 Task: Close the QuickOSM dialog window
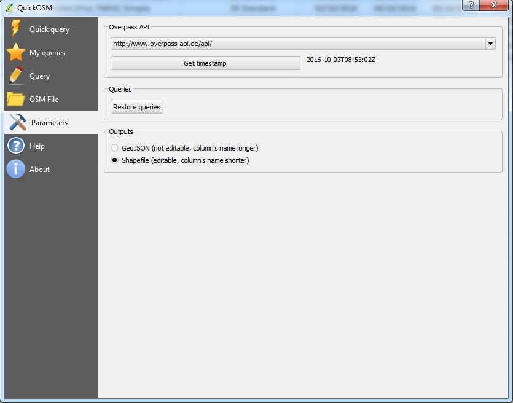point(494,6)
